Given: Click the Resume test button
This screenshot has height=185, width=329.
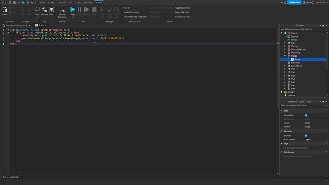Looking at the screenshot, I should coord(86,9).
